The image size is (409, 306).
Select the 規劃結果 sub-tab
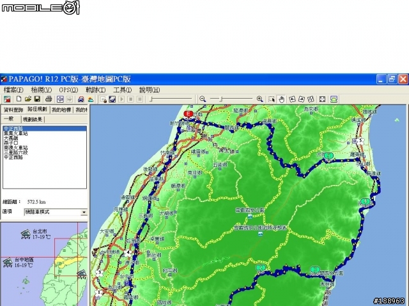33,119
